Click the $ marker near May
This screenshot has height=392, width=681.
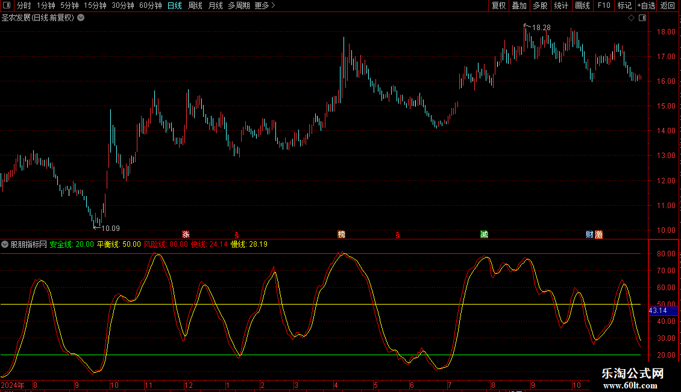[x=397, y=235]
